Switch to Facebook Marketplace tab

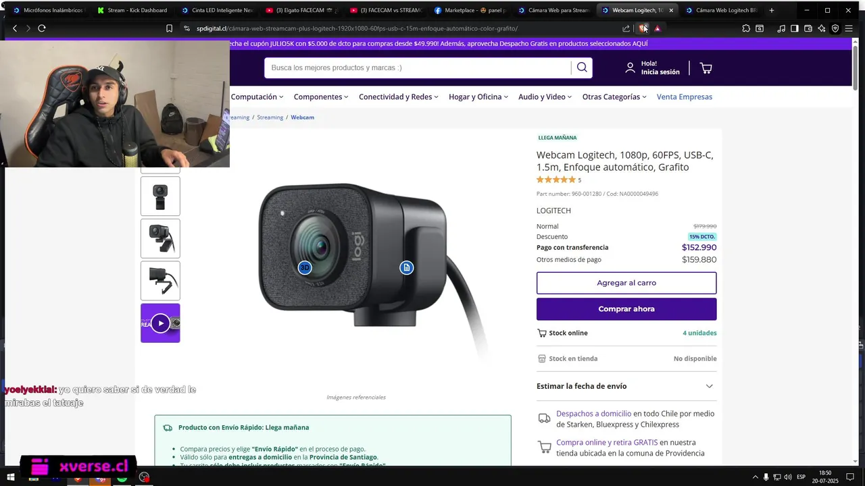coord(471,10)
